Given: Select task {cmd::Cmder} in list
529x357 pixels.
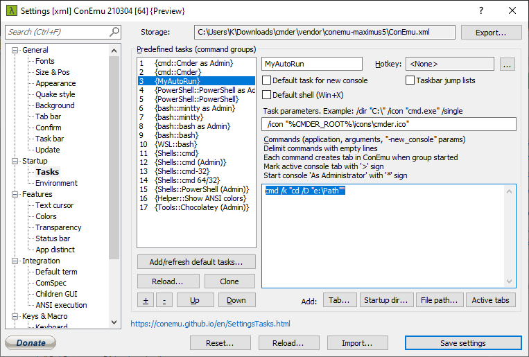Looking at the screenshot, I should click(x=196, y=72).
